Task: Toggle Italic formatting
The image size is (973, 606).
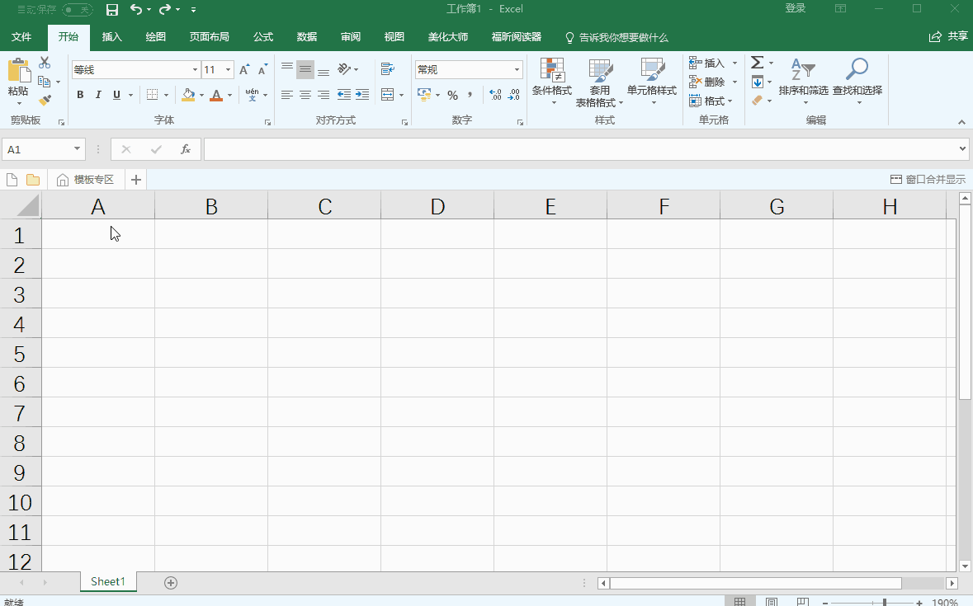Action: [x=98, y=95]
